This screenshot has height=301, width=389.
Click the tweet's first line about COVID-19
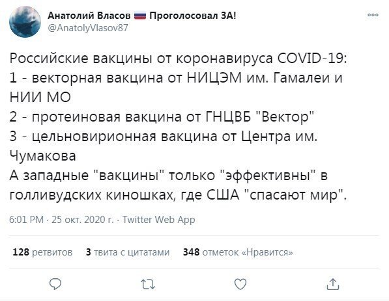tap(179, 59)
